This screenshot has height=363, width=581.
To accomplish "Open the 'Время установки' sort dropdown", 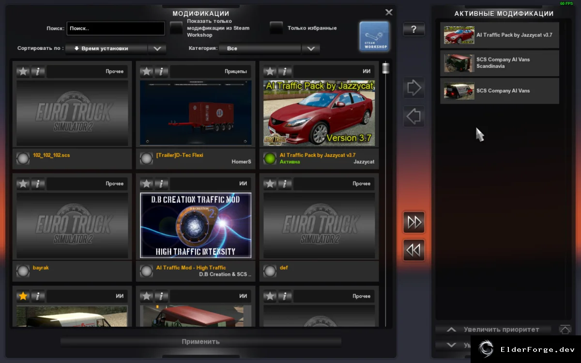I will [116, 48].
